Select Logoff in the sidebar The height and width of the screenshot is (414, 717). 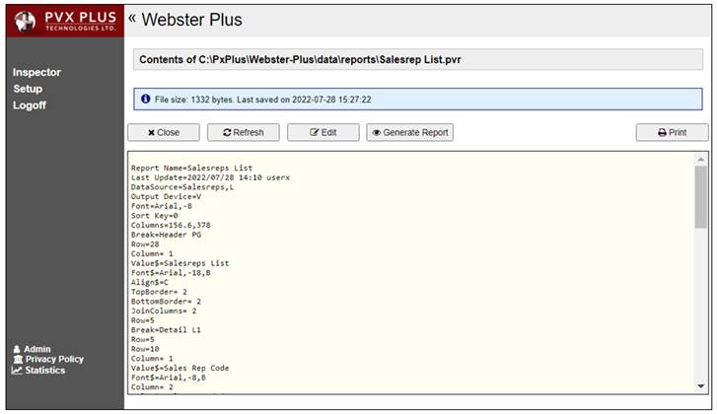[30, 105]
